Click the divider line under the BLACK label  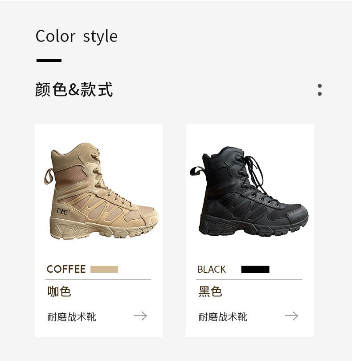(x=249, y=279)
